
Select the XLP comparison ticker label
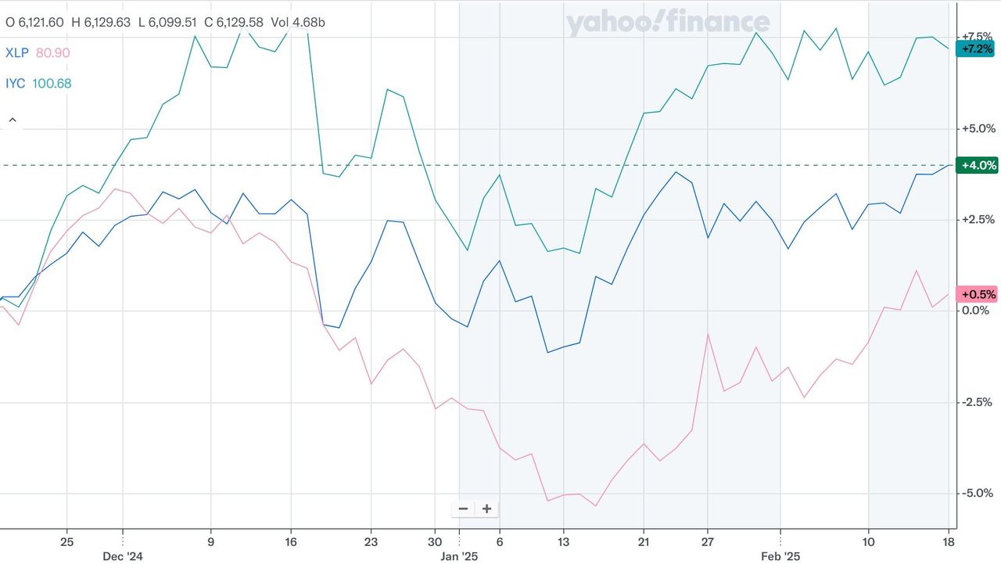[x=17, y=52]
